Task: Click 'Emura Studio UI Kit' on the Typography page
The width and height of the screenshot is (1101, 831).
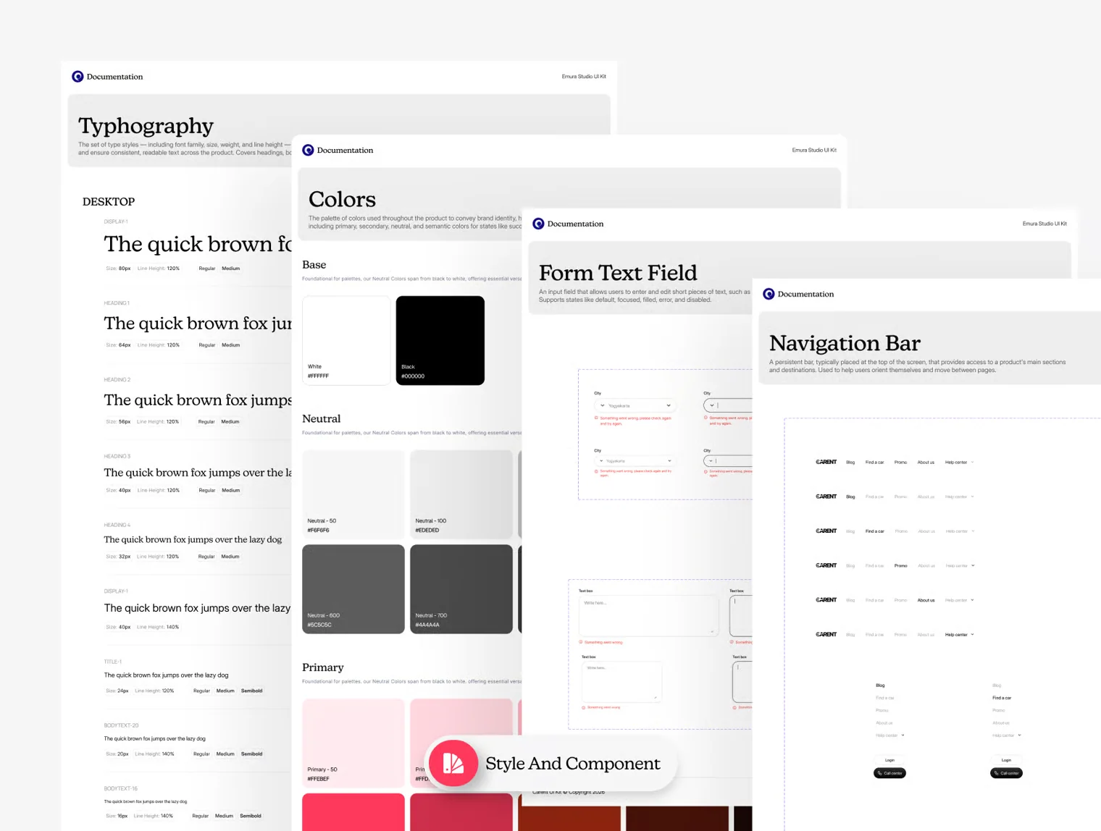Action: pos(584,77)
